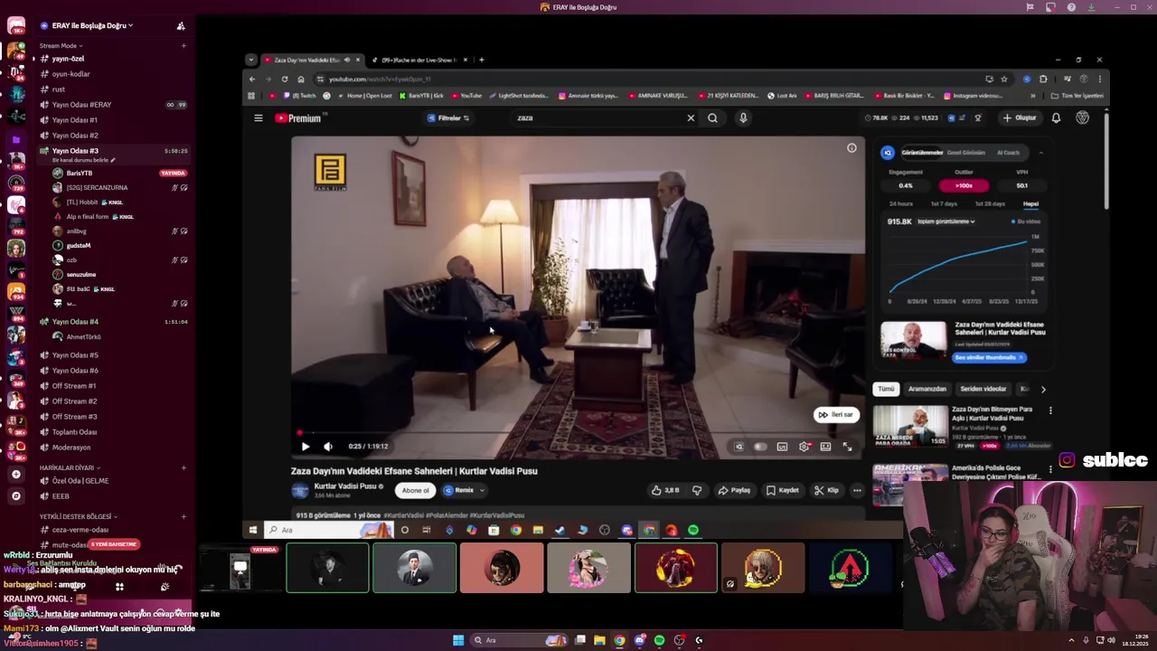Open YouTube hamburger guide menu

point(258,118)
